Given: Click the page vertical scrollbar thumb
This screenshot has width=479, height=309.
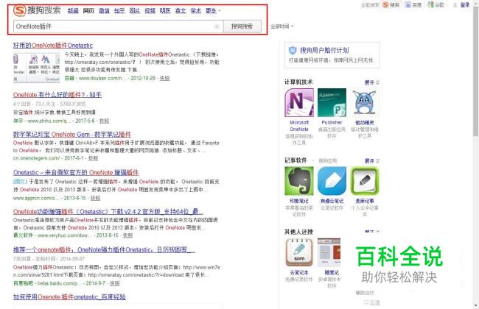Looking at the screenshot, I should tap(475, 70).
